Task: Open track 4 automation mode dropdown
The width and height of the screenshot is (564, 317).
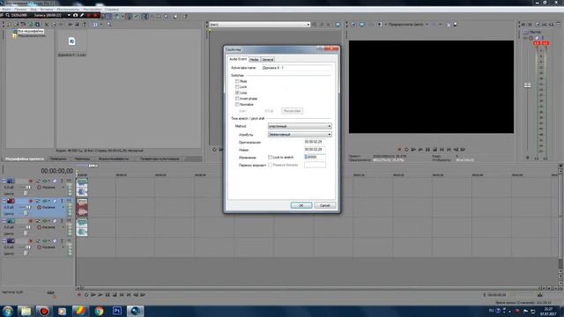Action: [x=63, y=247]
